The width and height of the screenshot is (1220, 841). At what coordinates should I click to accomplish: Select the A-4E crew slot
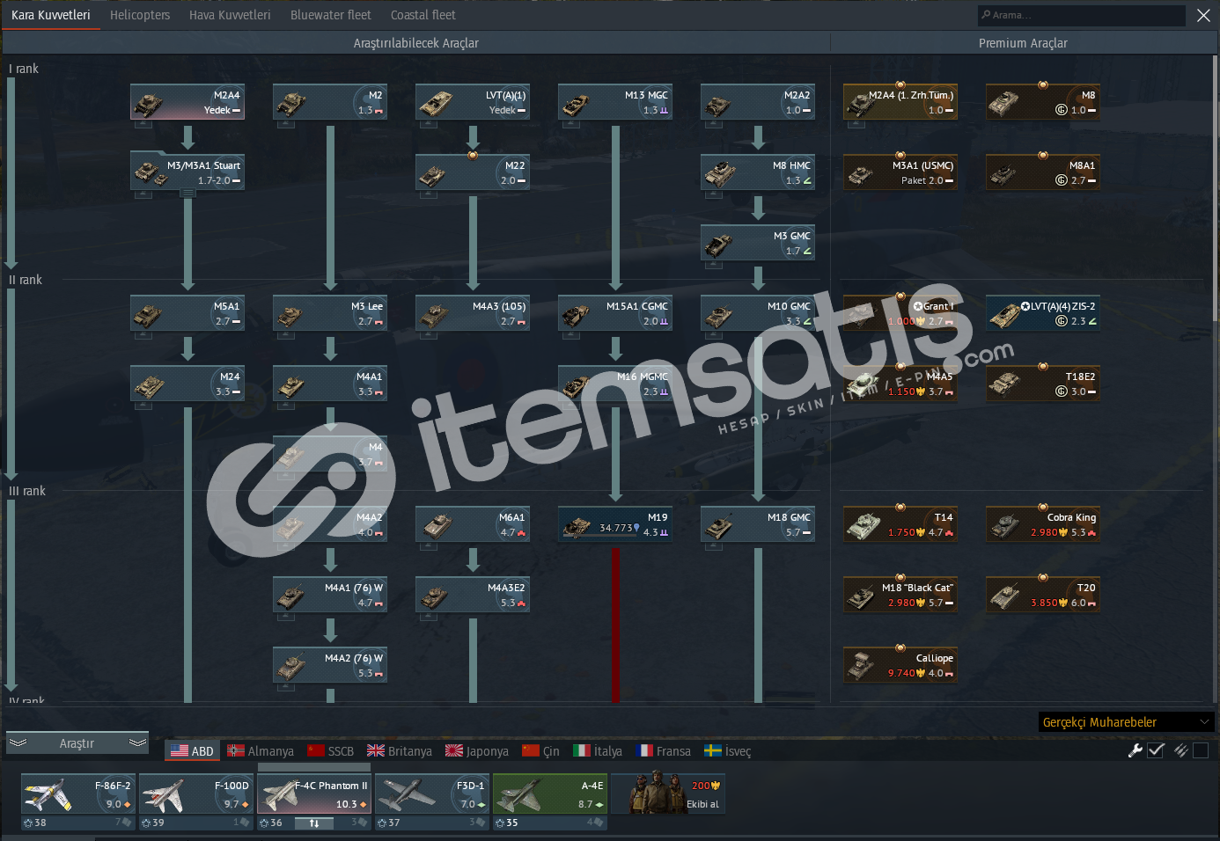tap(550, 793)
